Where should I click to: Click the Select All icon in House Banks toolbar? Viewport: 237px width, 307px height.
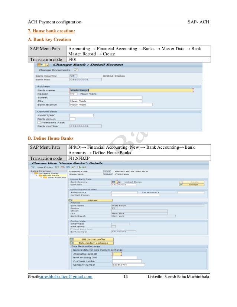[74, 167]
